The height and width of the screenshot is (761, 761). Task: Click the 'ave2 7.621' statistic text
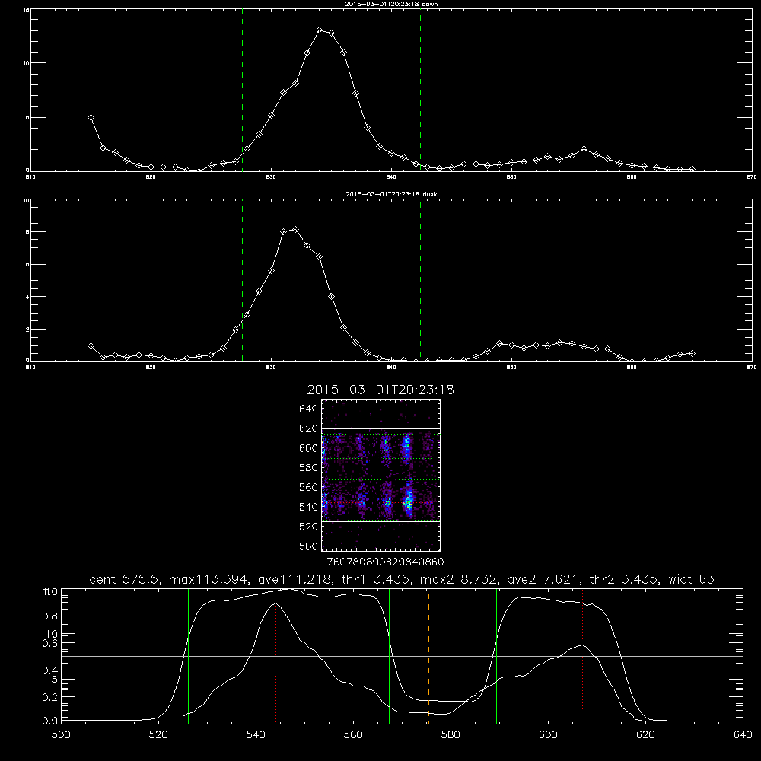click(543, 579)
